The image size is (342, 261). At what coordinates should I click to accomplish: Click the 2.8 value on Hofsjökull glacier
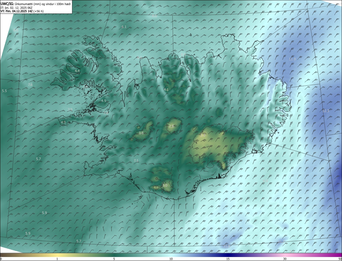[171, 126]
